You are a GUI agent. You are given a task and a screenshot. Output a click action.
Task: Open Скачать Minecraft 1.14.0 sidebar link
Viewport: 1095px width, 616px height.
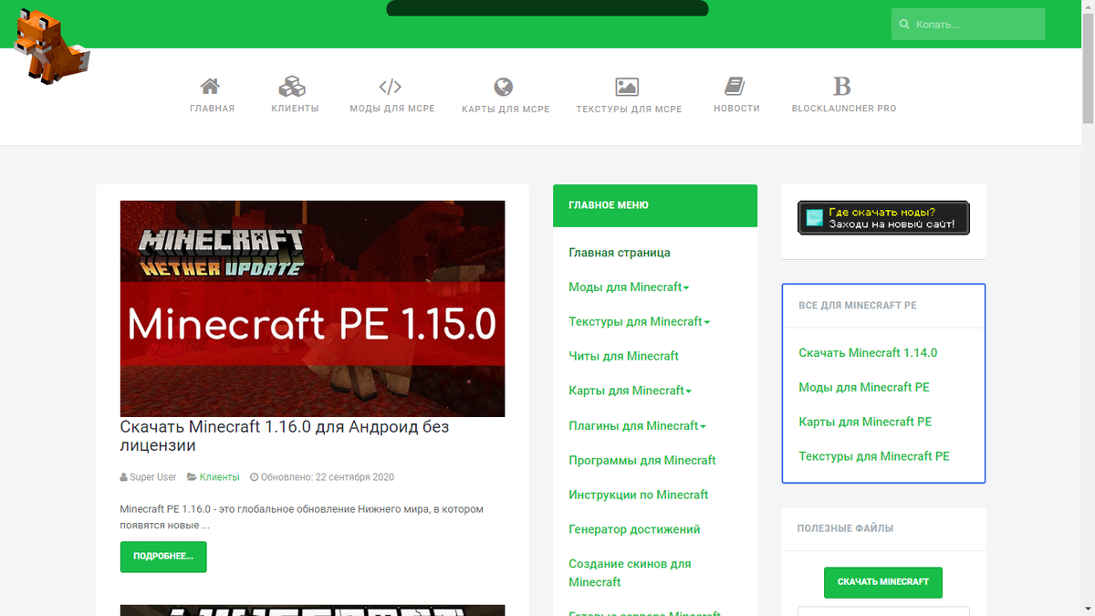tap(868, 352)
